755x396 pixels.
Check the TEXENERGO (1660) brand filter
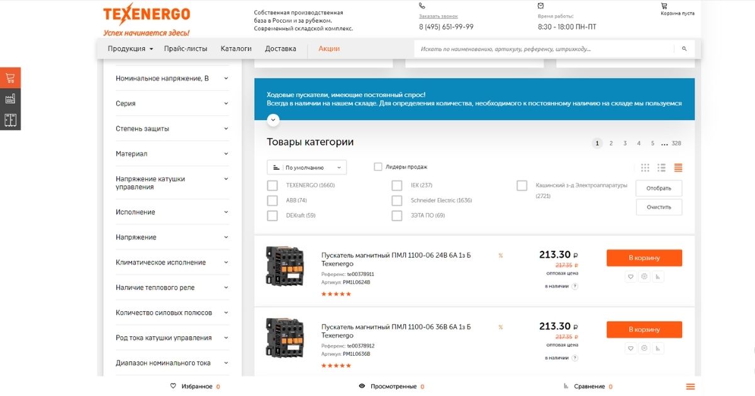click(272, 185)
